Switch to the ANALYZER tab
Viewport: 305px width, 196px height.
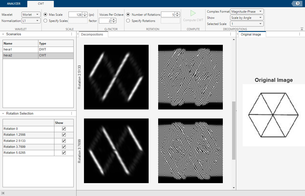point(14,4)
